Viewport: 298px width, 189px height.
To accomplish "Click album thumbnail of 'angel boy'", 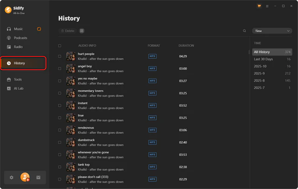I will [71, 69].
